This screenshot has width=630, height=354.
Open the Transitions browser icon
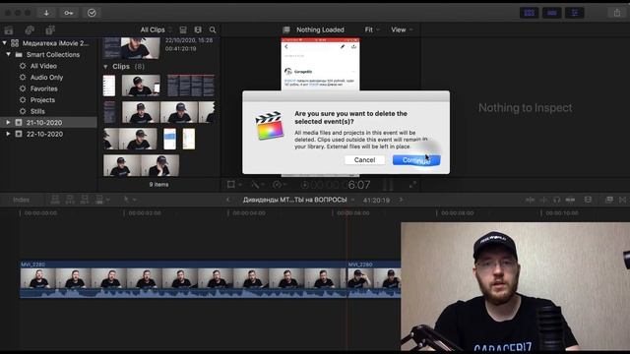click(x=623, y=200)
